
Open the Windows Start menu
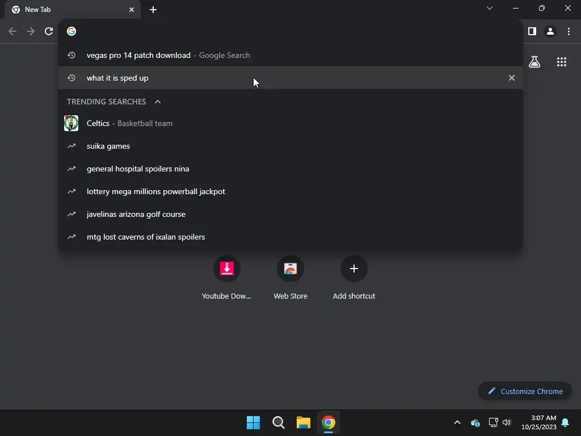click(254, 422)
